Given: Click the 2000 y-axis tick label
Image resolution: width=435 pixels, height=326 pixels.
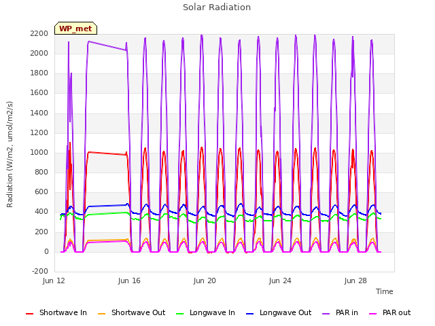Looking at the screenshot, I should (39, 53).
